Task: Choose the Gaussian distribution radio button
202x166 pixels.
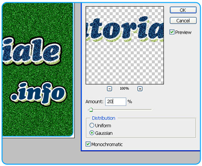Action: click(92, 133)
